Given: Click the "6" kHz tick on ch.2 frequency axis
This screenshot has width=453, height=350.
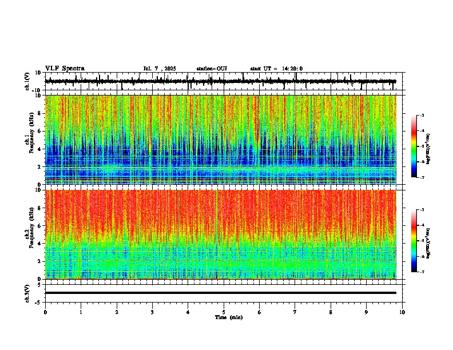Looking at the screenshot, I should click(x=41, y=226).
